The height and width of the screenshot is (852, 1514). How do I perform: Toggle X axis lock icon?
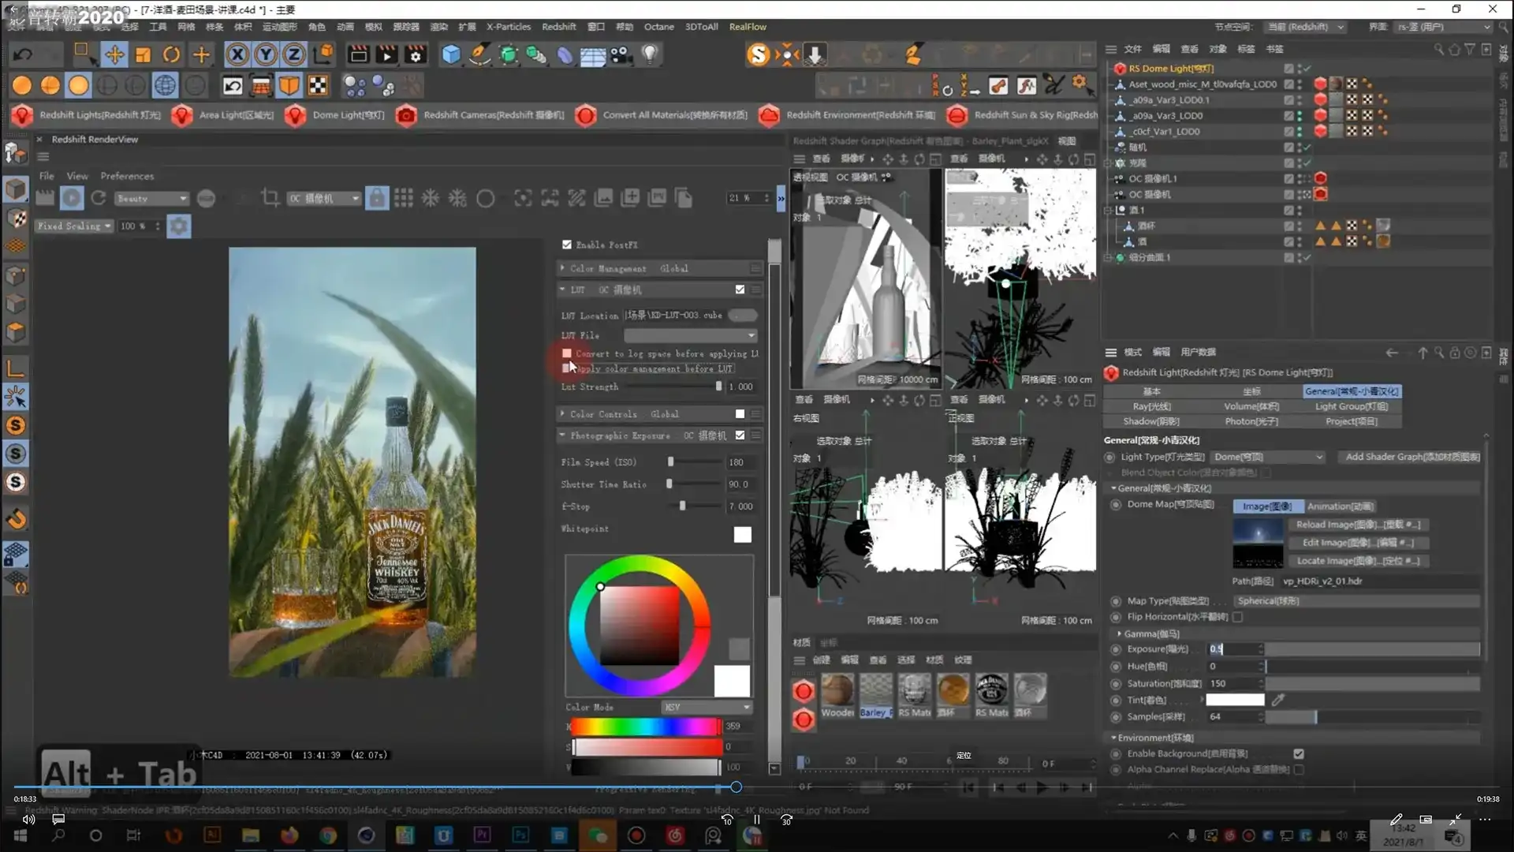coord(237,54)
